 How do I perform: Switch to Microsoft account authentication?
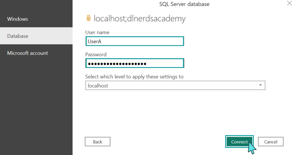tap(36, 53)
